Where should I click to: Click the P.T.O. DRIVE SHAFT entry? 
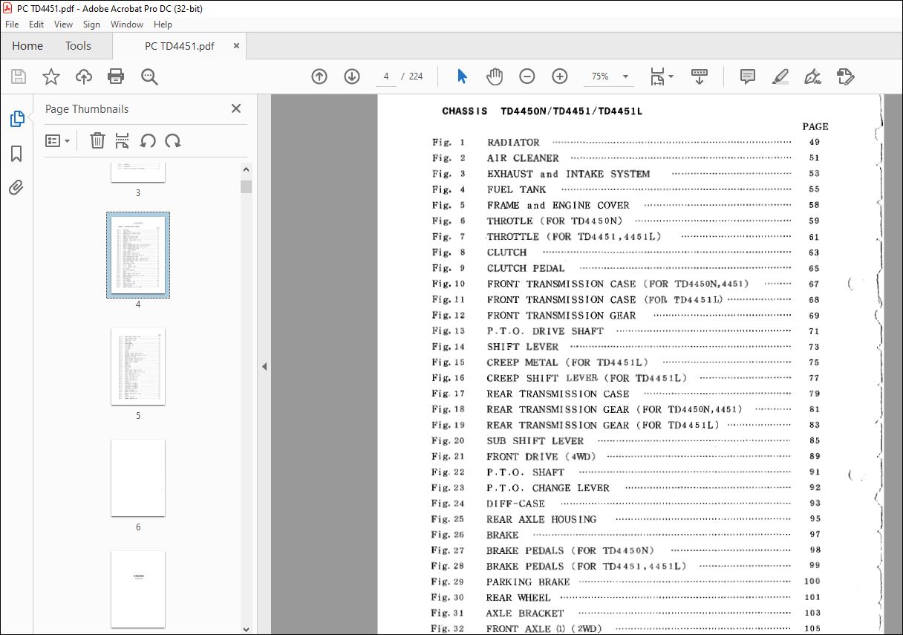[545, 330]
